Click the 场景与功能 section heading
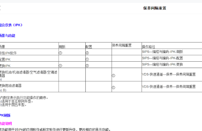 (7, 36)
